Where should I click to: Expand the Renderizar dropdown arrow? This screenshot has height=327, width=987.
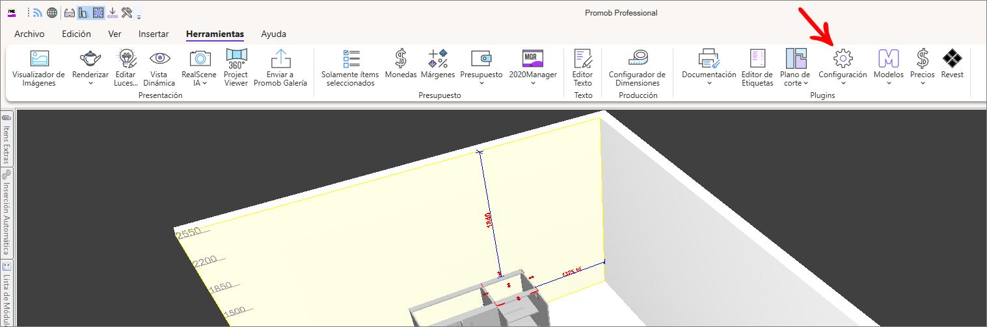pos(90,83)
